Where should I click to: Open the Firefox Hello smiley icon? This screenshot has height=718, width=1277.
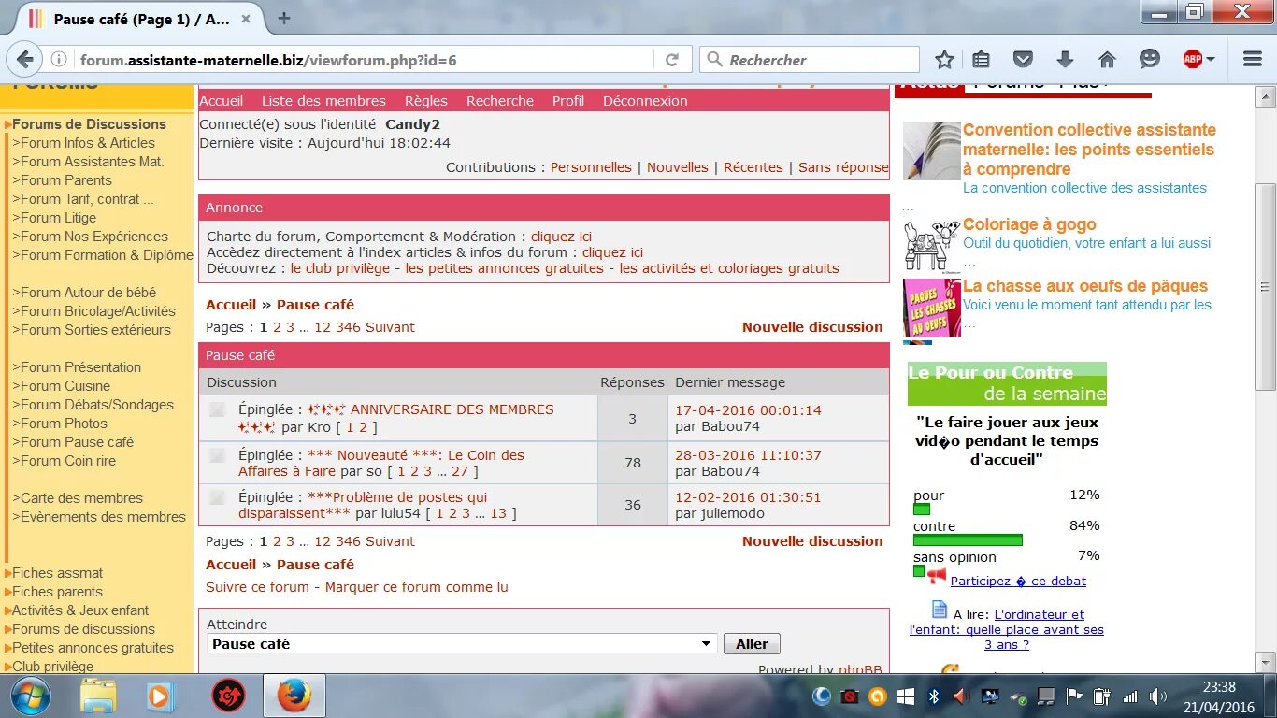1149,59
